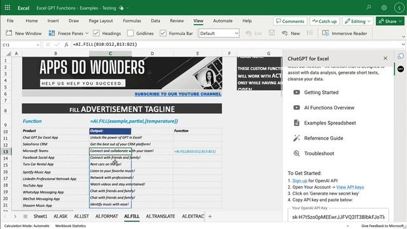Close the ChatGPT for Excel pane
This screenshot has height=229, width=407.
385,59
